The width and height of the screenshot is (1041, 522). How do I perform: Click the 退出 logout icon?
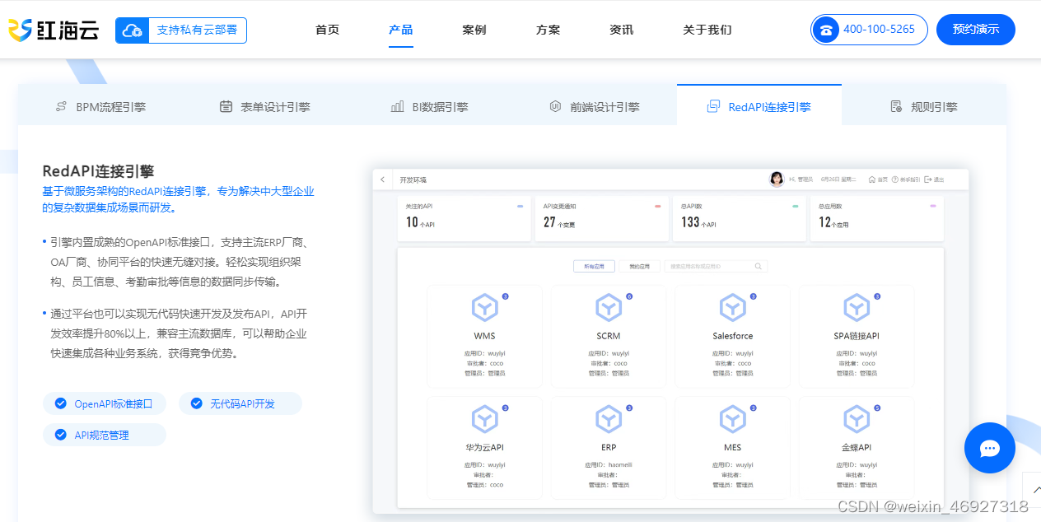pyautogui.click(x=927, y=179)
